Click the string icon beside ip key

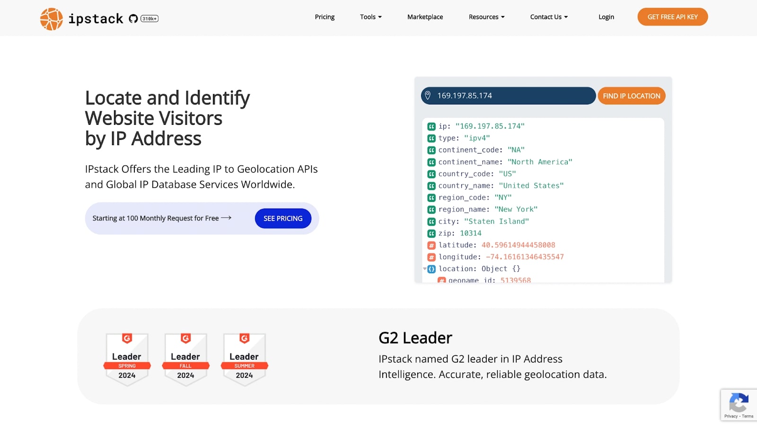coord(431,126)
